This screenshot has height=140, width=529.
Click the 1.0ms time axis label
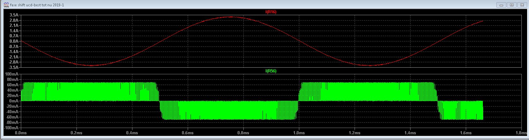[x=299, y=133]
